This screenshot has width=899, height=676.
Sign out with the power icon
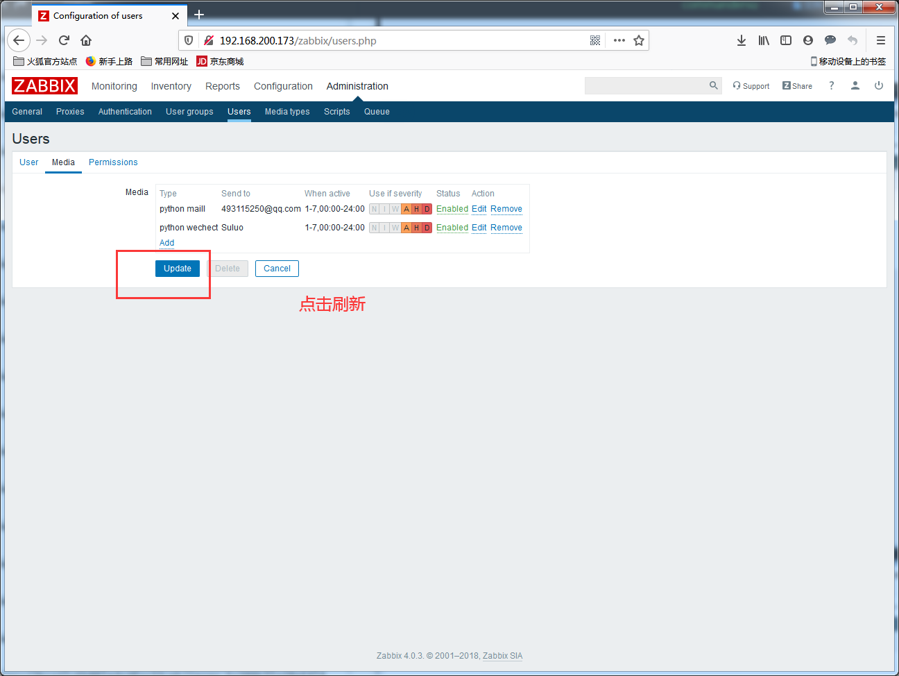(x=879, y=85)
